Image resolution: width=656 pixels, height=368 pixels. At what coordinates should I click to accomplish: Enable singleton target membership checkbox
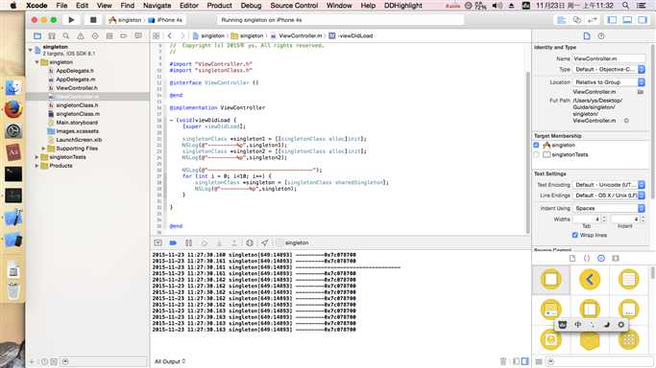click(536, 146)
